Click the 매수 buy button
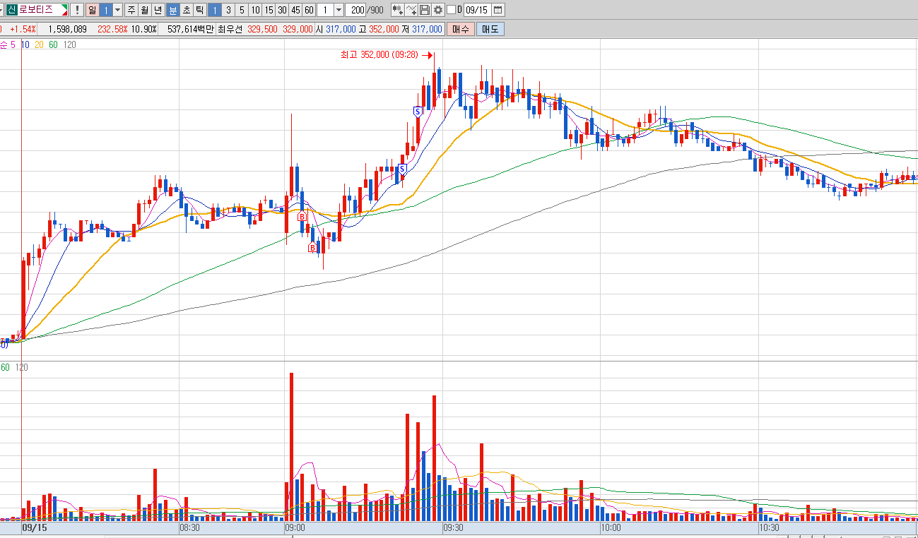The width and height of the screenshot is (918, 538). pyautogui.click(x=461, y=29)
